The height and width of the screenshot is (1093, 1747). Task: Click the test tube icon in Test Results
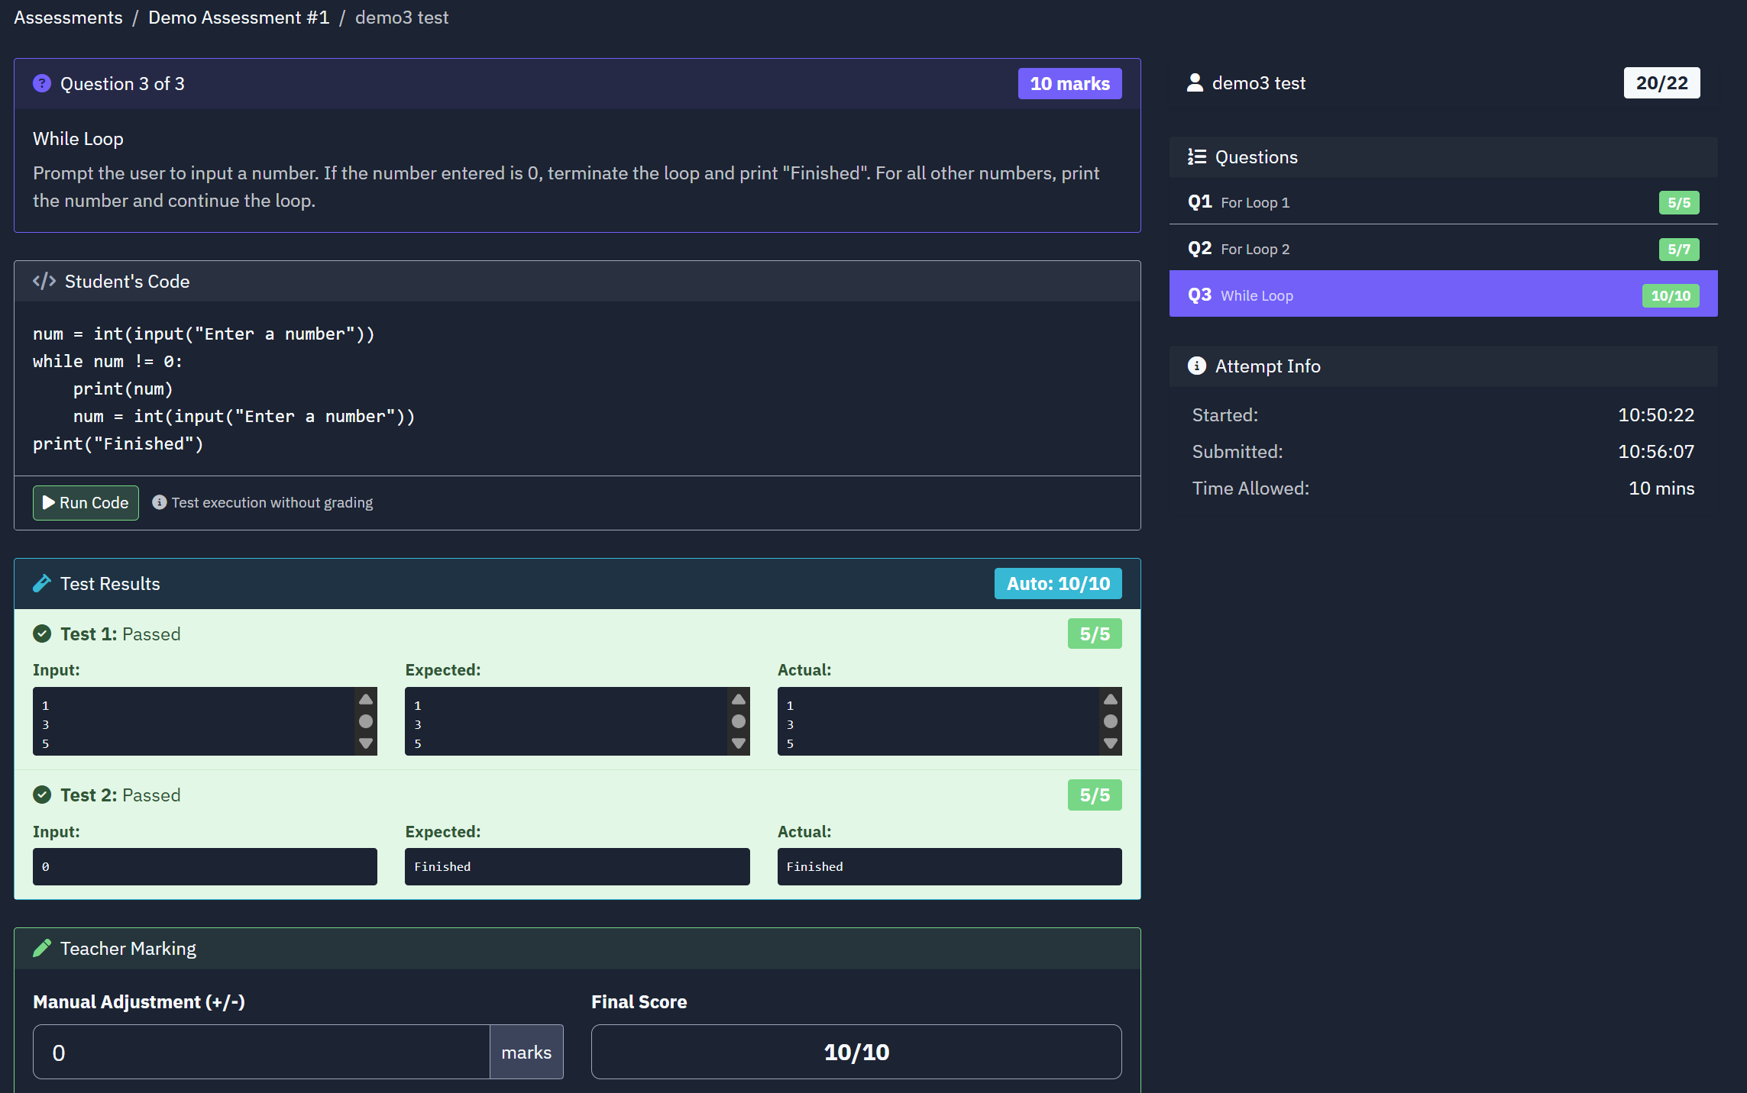[42, 584]
